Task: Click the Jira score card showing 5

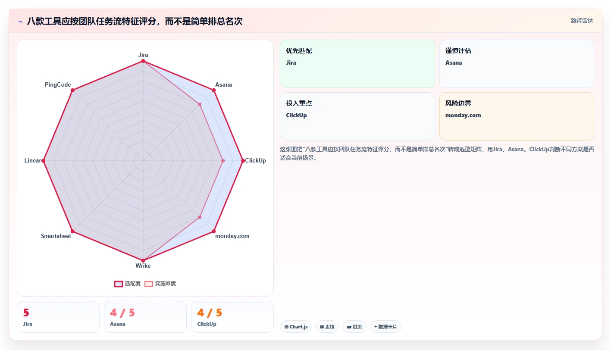Action: pos(58,317)
